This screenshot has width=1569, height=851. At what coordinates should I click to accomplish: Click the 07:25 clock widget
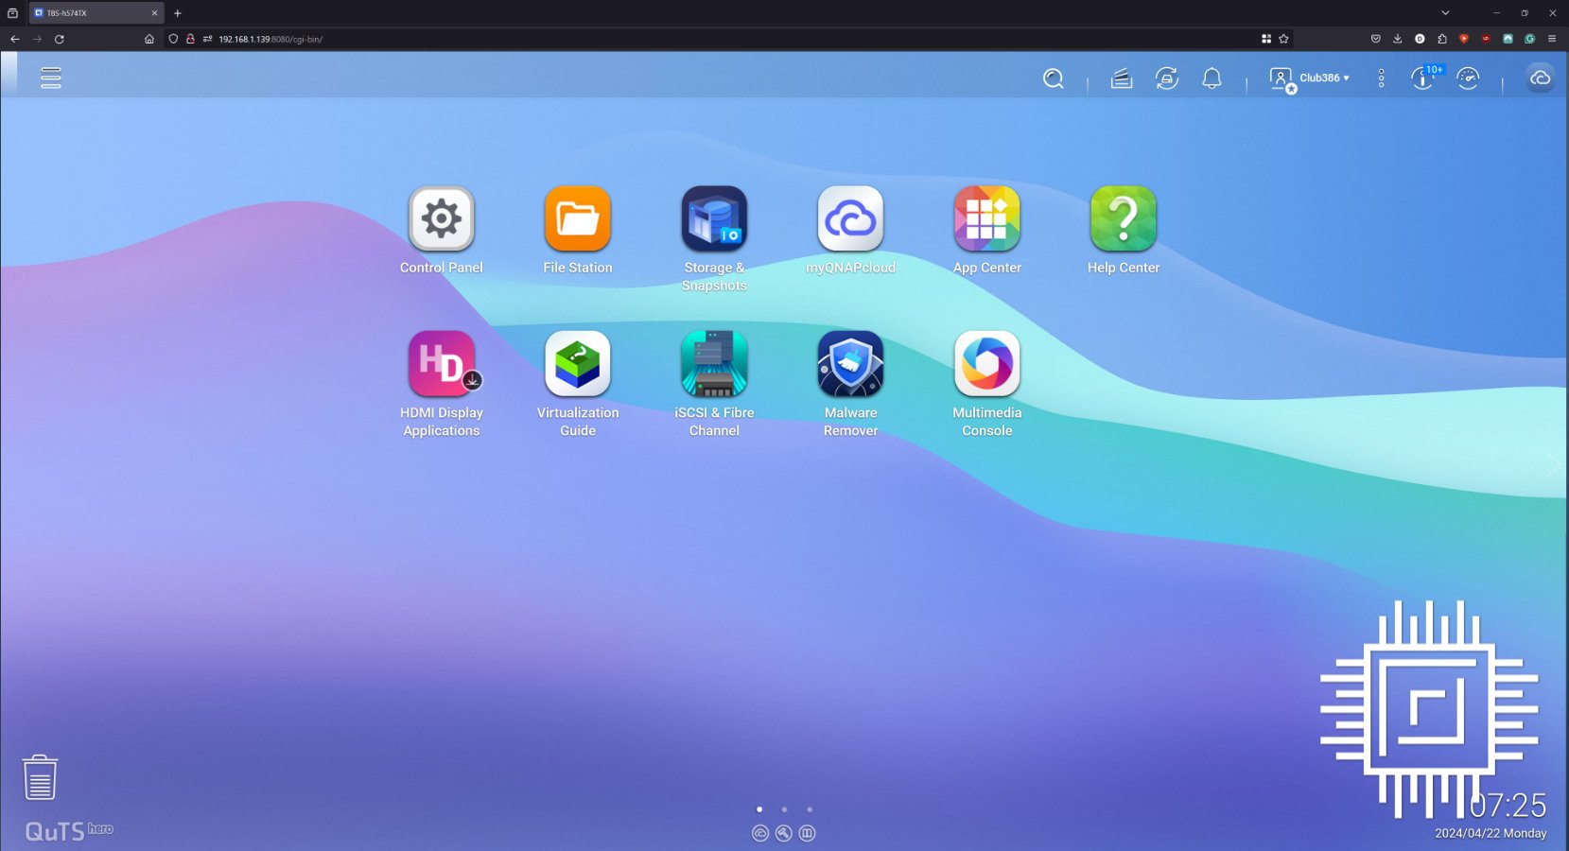pyautogui.click(x=1508, y=805)
